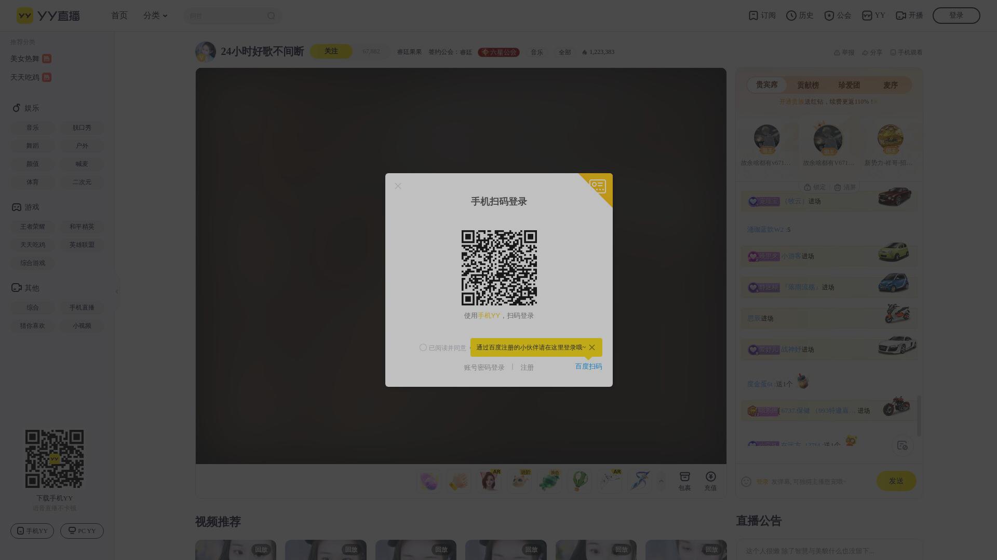This screenshot has height=560, width=997.
Task: Click 开播 start broadcasting camera icon
Action: tap(909, 16)
